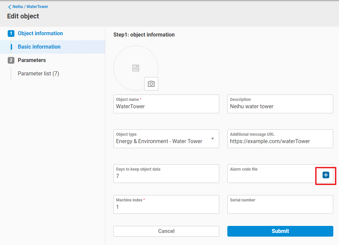Expand the Object type dropdown arrow
The image size is (339, 245).
(213, 139)
